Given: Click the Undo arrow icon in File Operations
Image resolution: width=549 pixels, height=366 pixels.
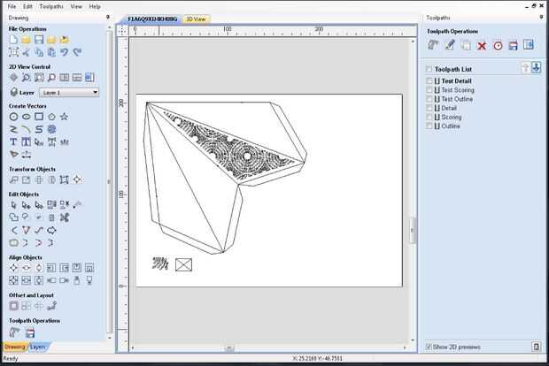Looking at the screenshot, I should click(x=64, y=52).
